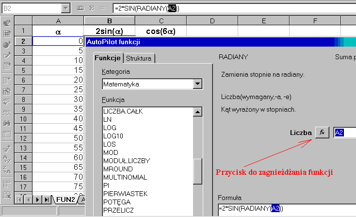The height and width of the screenshot is (217, 356).
Task: Select the FUN2 sheet tab
Action: (65, 200)
